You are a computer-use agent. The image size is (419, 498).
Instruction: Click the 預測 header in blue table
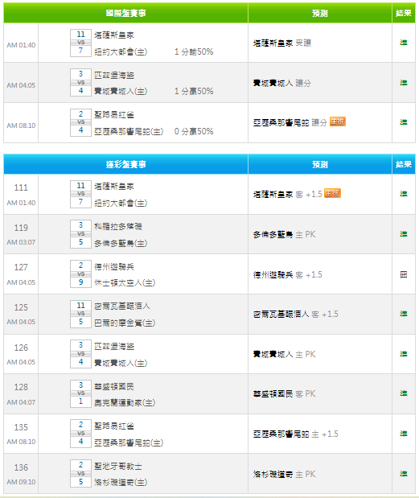319,164
